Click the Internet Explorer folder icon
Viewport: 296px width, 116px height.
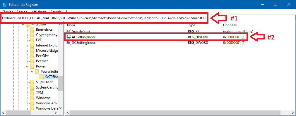coord(32,45)
